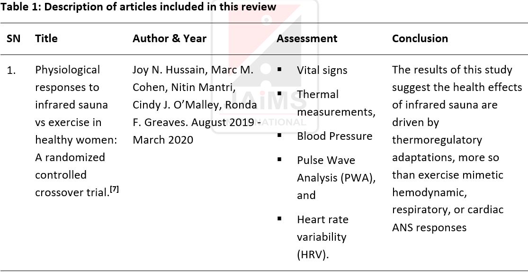Screen dimensions: 528x272
Task: Open the reference [7] superscript citation
Action: click(x=115, y=190)
